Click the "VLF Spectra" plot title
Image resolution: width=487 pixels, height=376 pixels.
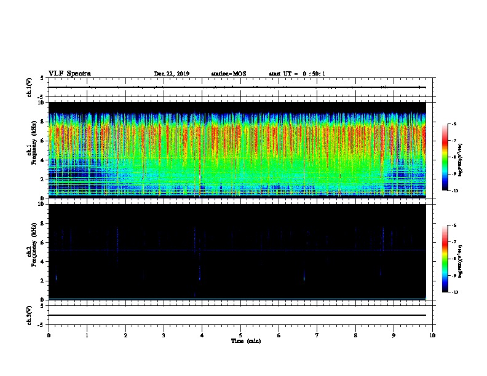[69, 74]
